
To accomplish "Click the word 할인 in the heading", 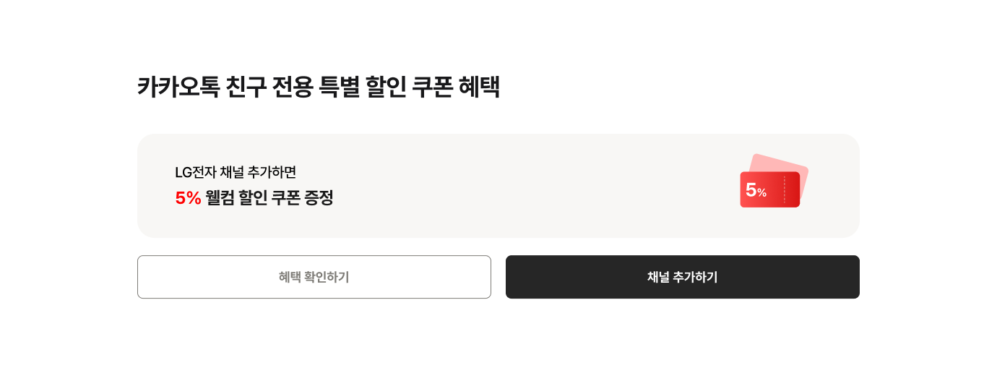I will point(385,87).
